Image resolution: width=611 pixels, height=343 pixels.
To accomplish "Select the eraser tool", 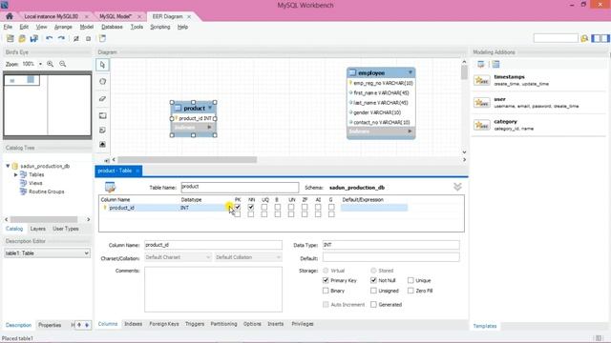I will pyautogui.click(x=102, y=98).
